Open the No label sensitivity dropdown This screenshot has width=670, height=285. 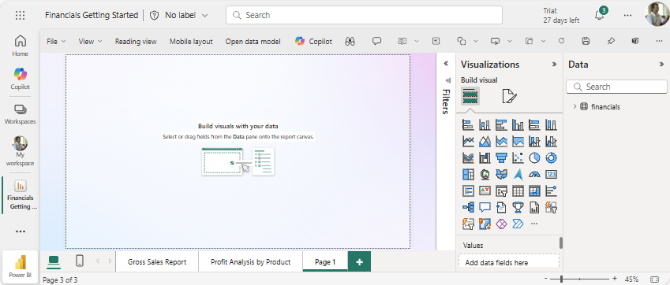coord(179,15)
